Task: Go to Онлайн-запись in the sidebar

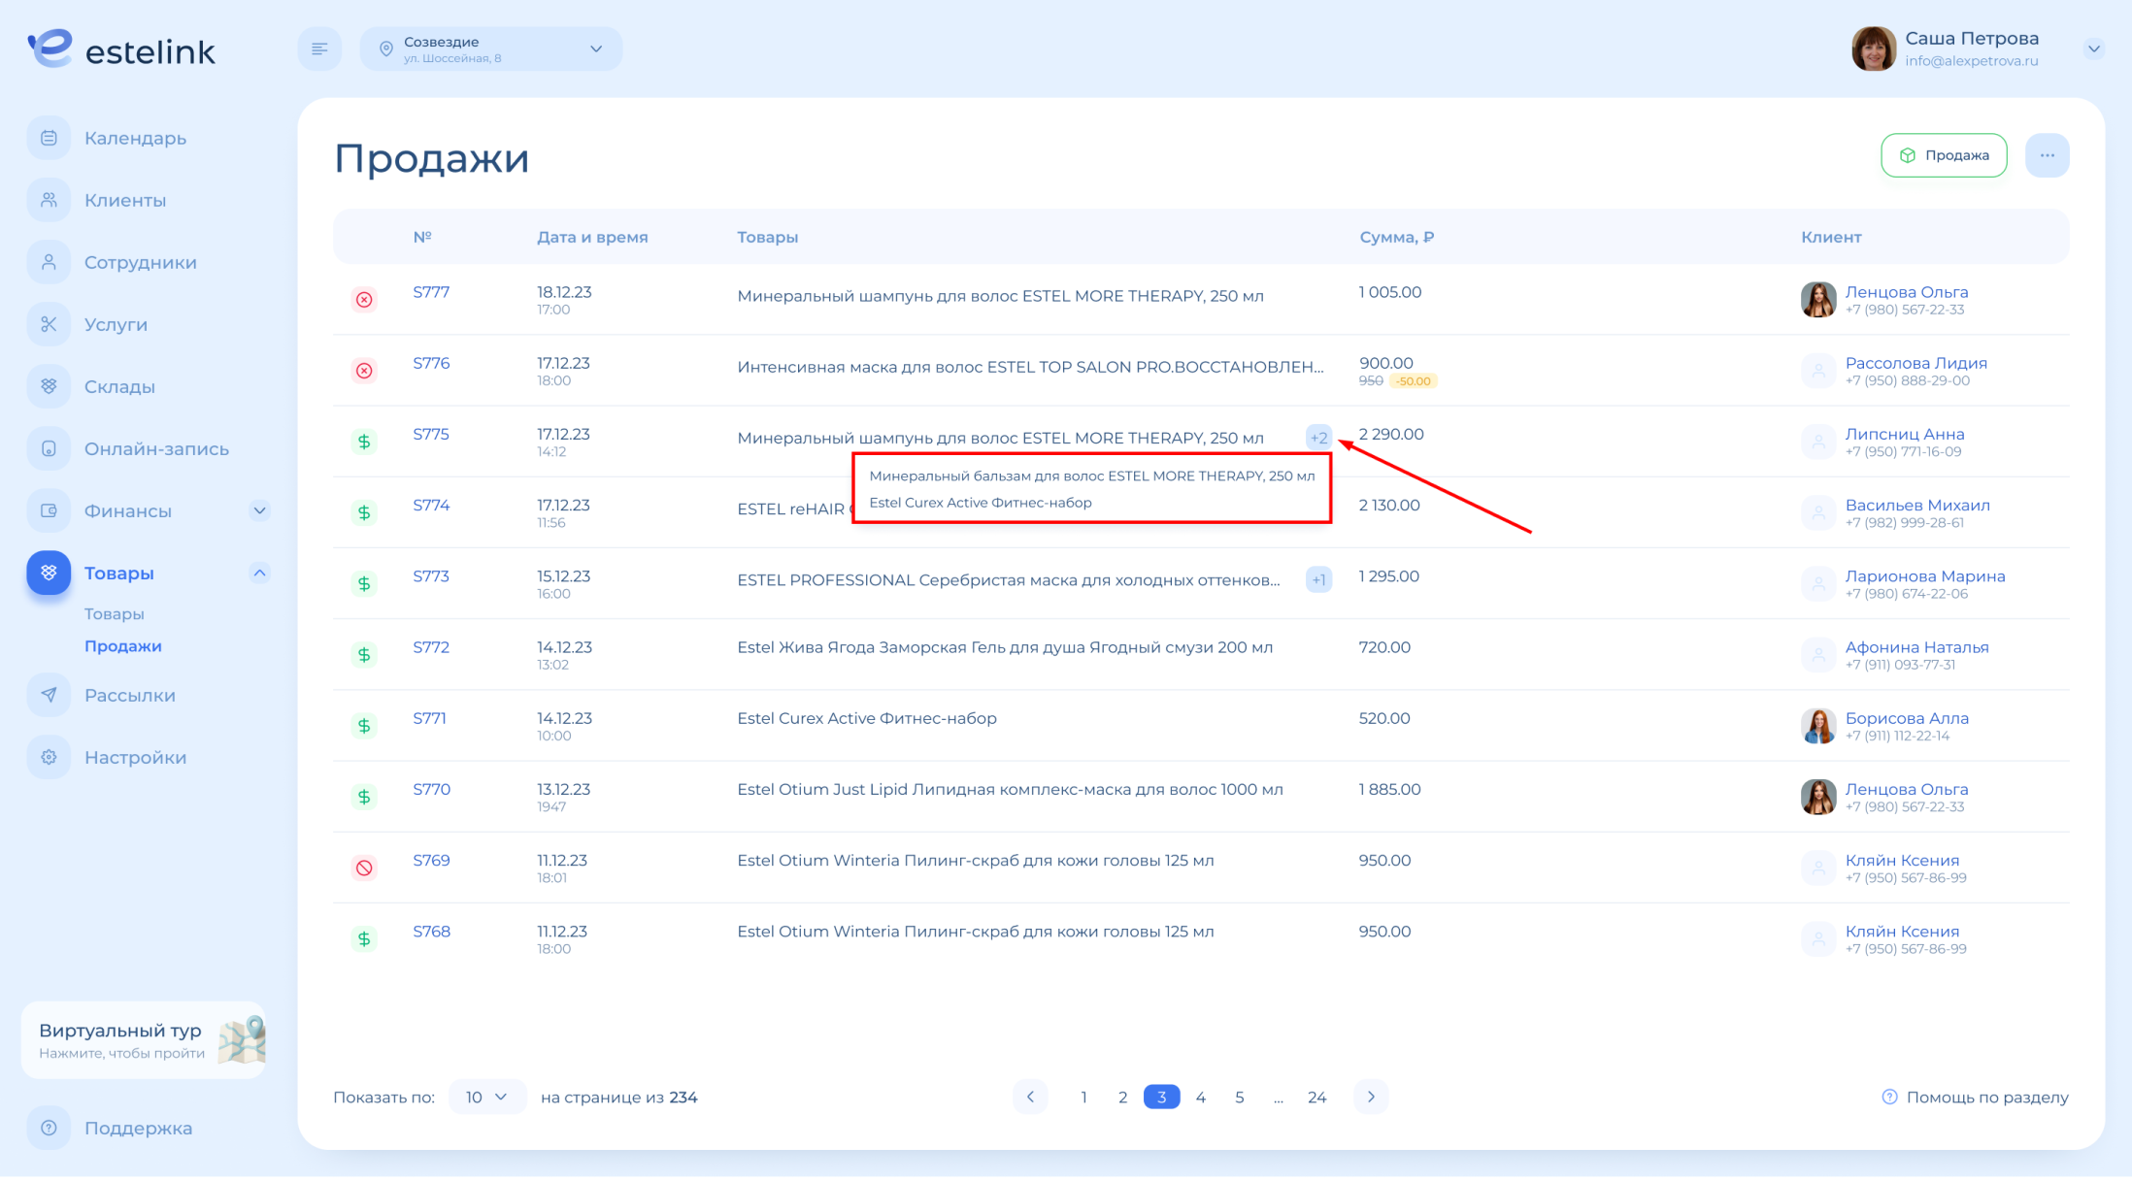Action: (156, 448)
